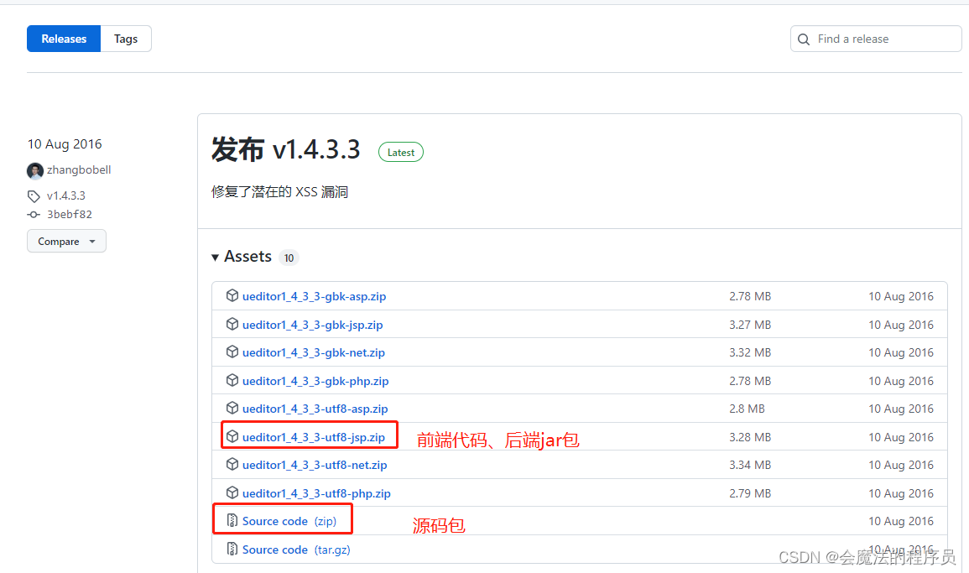Download Source code (zip)
The width and height of the screenshot is (969, 573).
(289, 521)
